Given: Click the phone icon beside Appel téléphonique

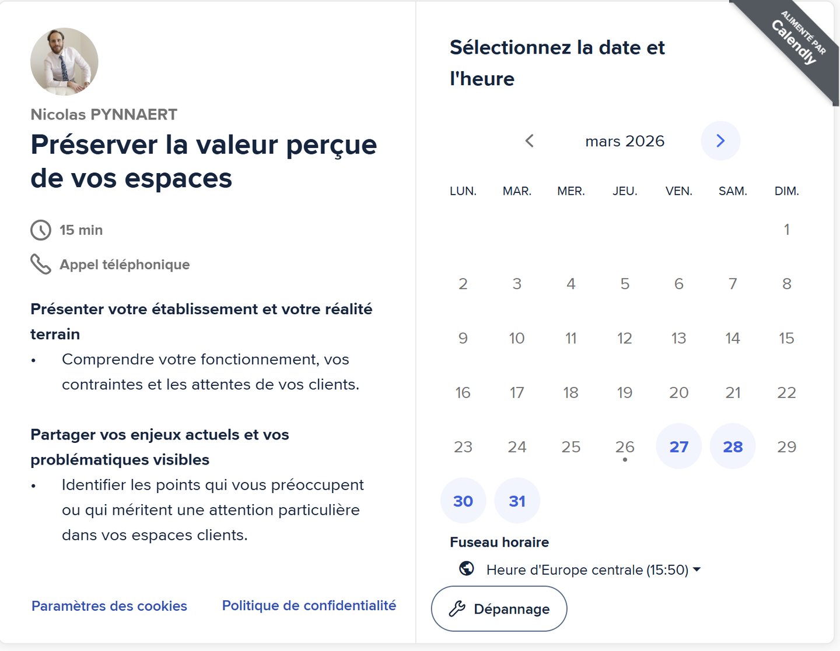Looking at the screenshot, I should tap(41, 264).
